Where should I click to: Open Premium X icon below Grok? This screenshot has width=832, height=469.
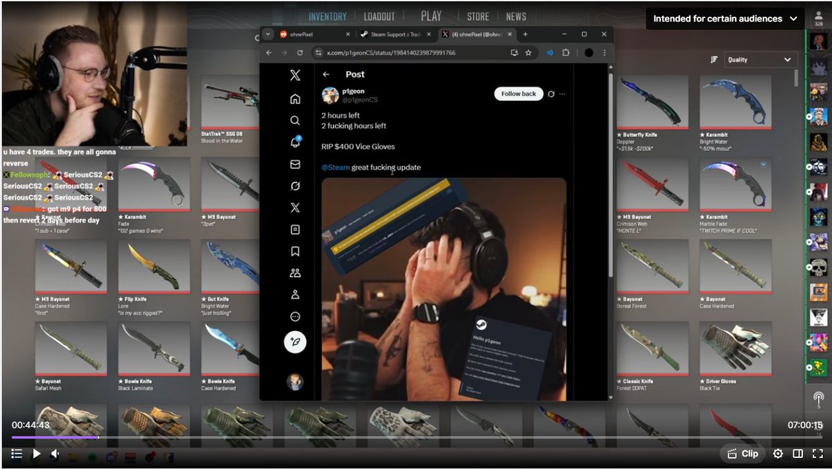(295, 208)
